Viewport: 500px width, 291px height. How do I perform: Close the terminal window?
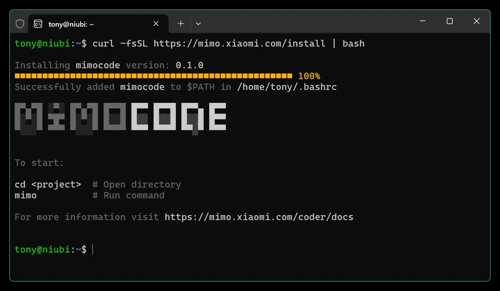[476, 21]
